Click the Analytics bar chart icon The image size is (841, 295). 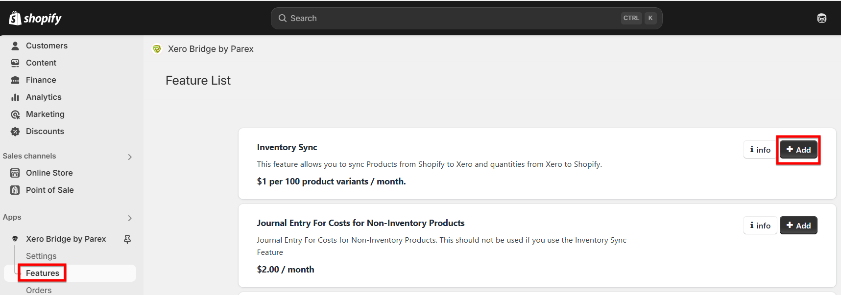pyautogui.click(x=15, y=97)
